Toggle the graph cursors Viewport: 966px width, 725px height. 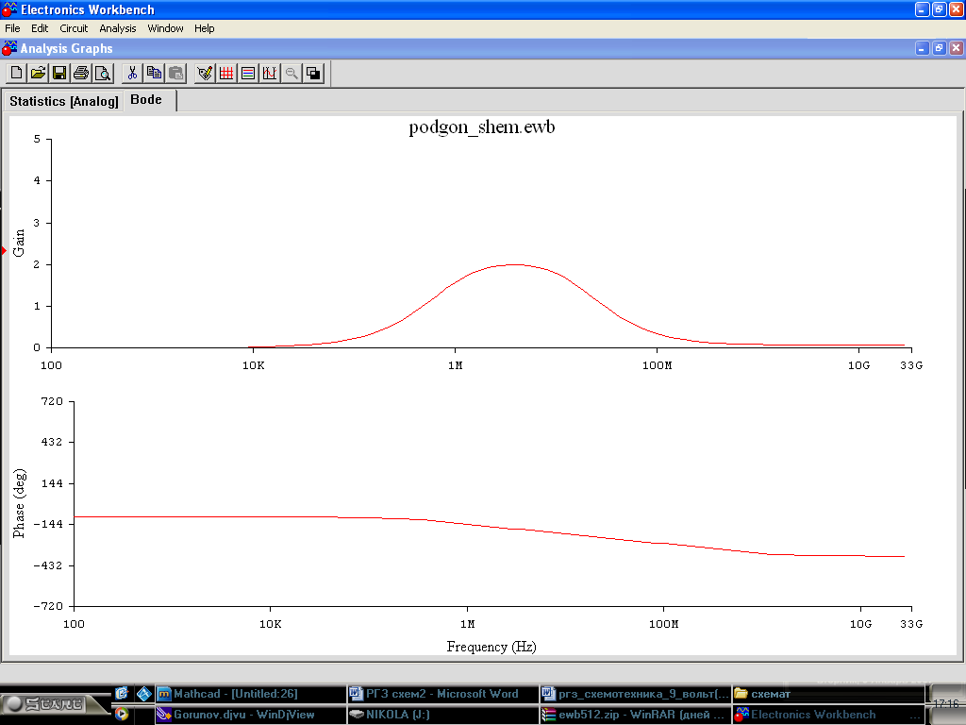click(270, 74)
